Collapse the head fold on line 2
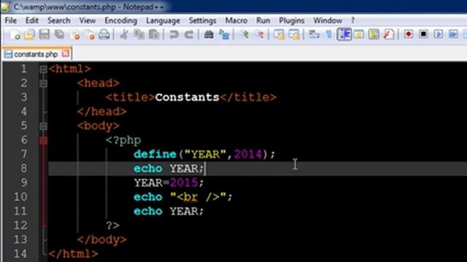Image resolution: width=467 pixels, height=262 pixels. click(x=43, y=84)
